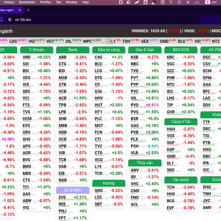The width and height of the screenshot is (221, 221).
Task: Open the PSH stock symbol
Action: tap(134, 146)
